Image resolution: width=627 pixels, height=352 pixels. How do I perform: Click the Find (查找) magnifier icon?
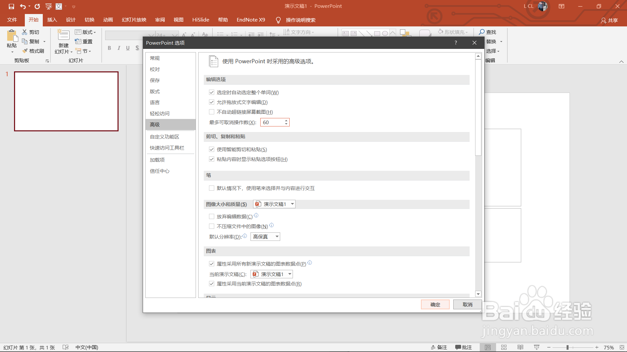[x=482, y=32]
